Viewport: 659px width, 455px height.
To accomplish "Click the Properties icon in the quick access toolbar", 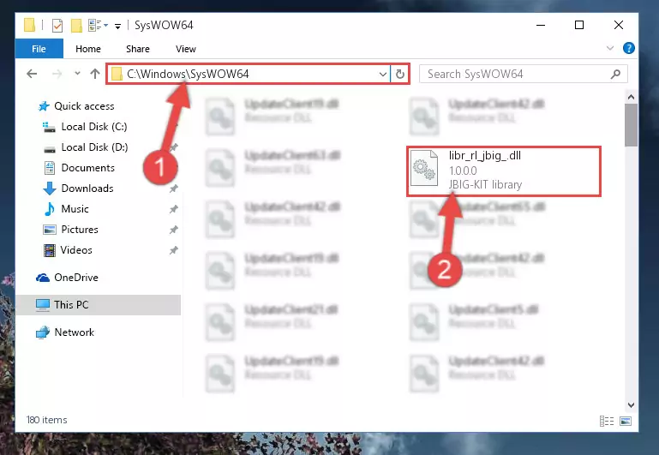I will click(x=57, y=26).
